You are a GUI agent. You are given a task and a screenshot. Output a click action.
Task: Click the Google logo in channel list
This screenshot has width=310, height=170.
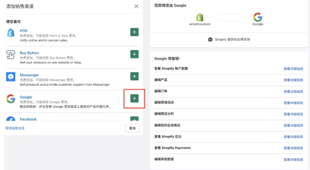point(11,99)
